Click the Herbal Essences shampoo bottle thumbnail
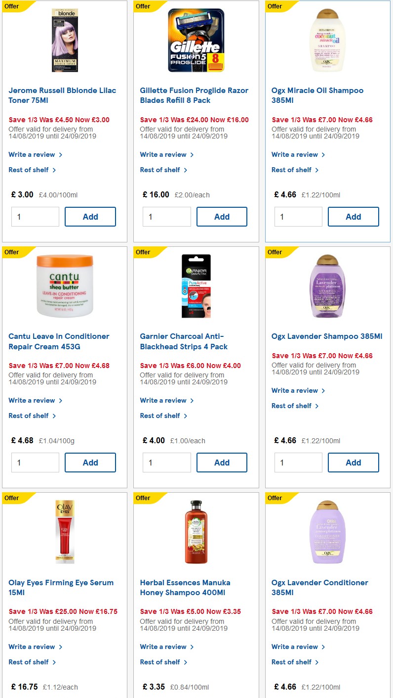 coord(196,532)
